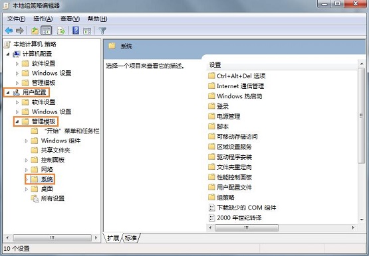Click the tree pane scroll-right arrow
Image resolution: width=369 pixels, height=256 pixels.
pos(96,238)
